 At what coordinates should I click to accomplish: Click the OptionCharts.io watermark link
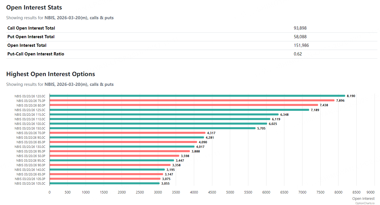tap(365, 203)
